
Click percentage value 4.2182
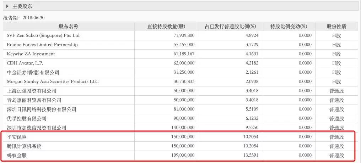[x=252, y=63]
